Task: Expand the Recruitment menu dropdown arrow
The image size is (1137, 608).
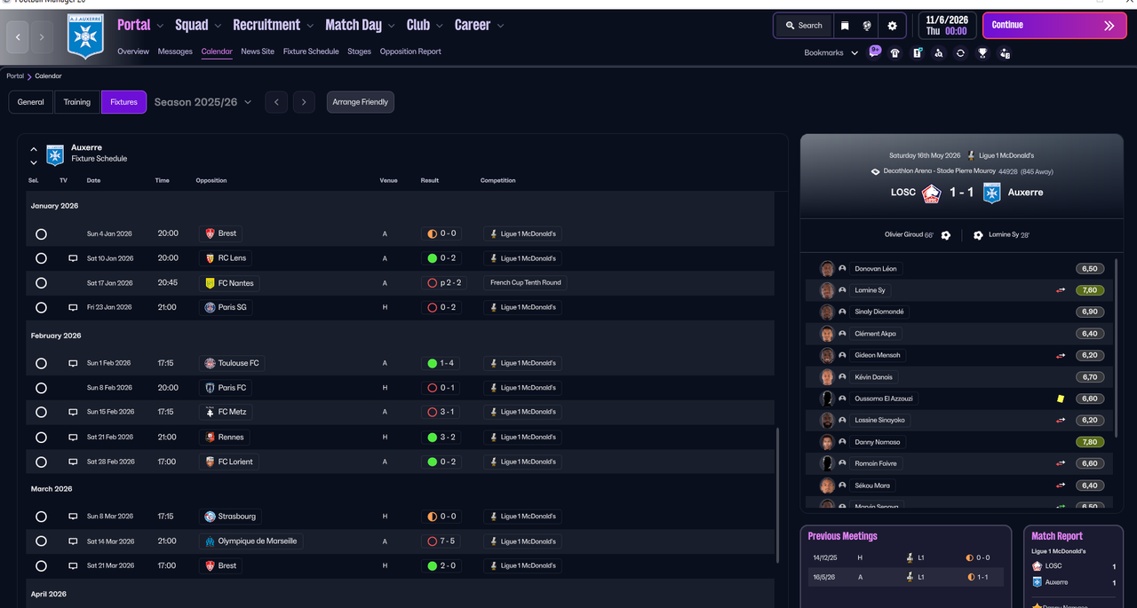Action: pyautogui.click(x=311, y=26)
